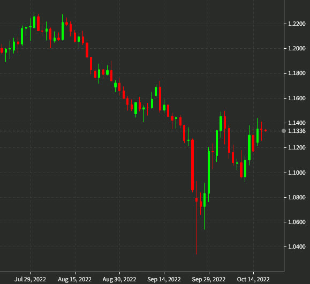
Task: Click the 1.0400 price axis label
Action: tap(297, 247)
